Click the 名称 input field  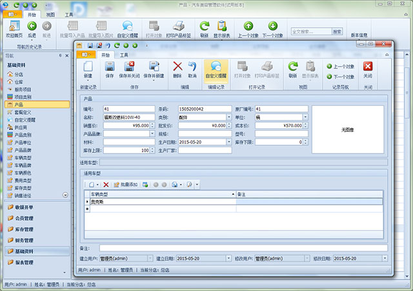pyautogui.click(x=129, y=117)
